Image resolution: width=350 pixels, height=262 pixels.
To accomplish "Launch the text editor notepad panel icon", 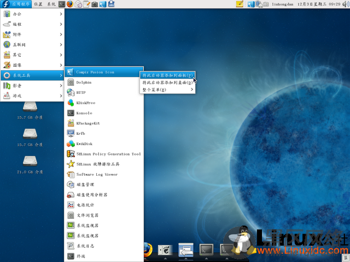I will (86, 4).
